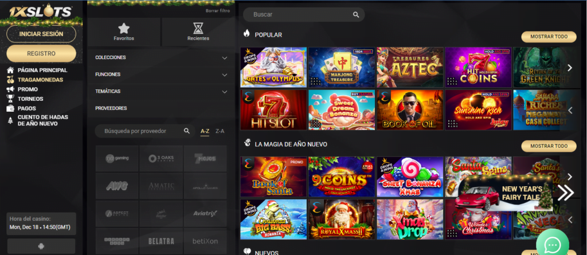Click the Registro button
Viewport: 587px width, 255px height.
point(41,53)
